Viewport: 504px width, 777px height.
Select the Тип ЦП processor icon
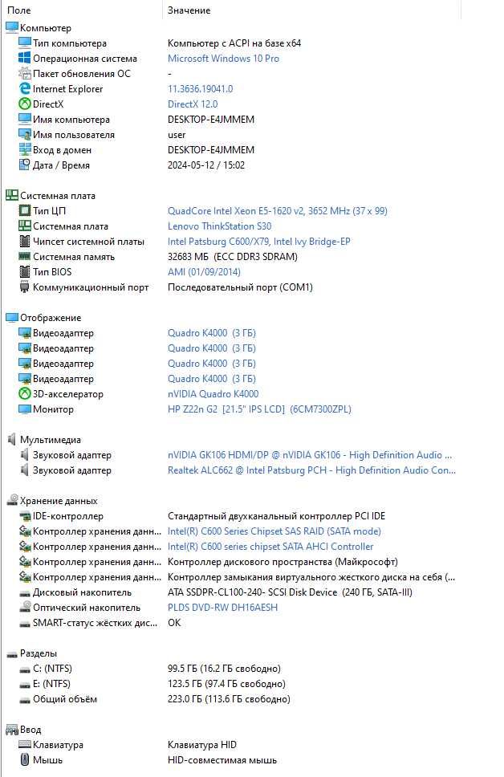[25, 210]
